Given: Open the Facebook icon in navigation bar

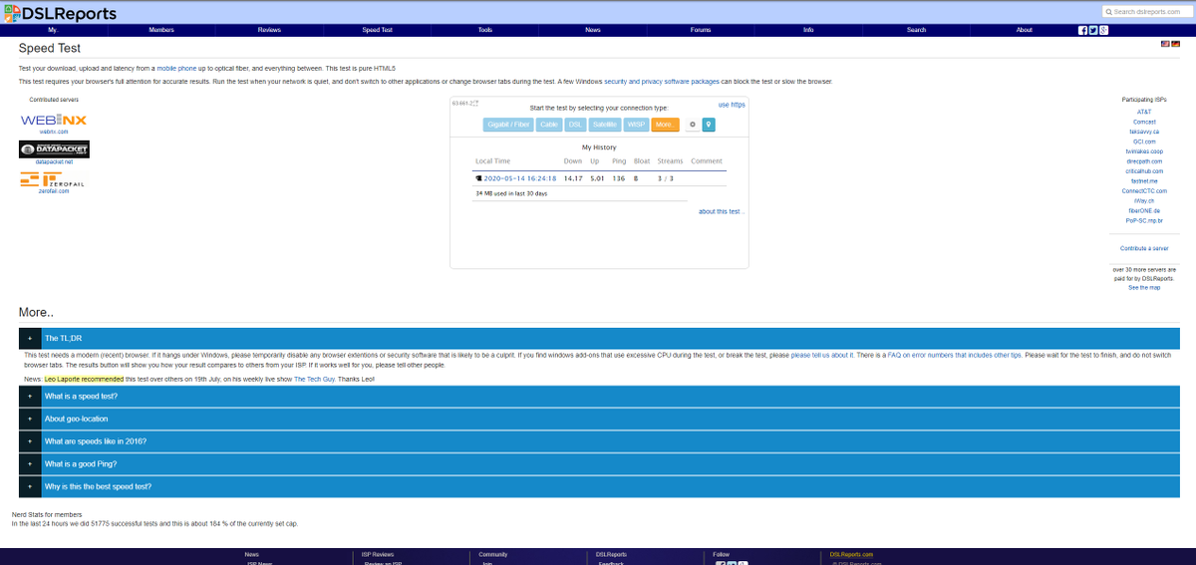Looking at the screenshot, I should [x=1083, y=30].
